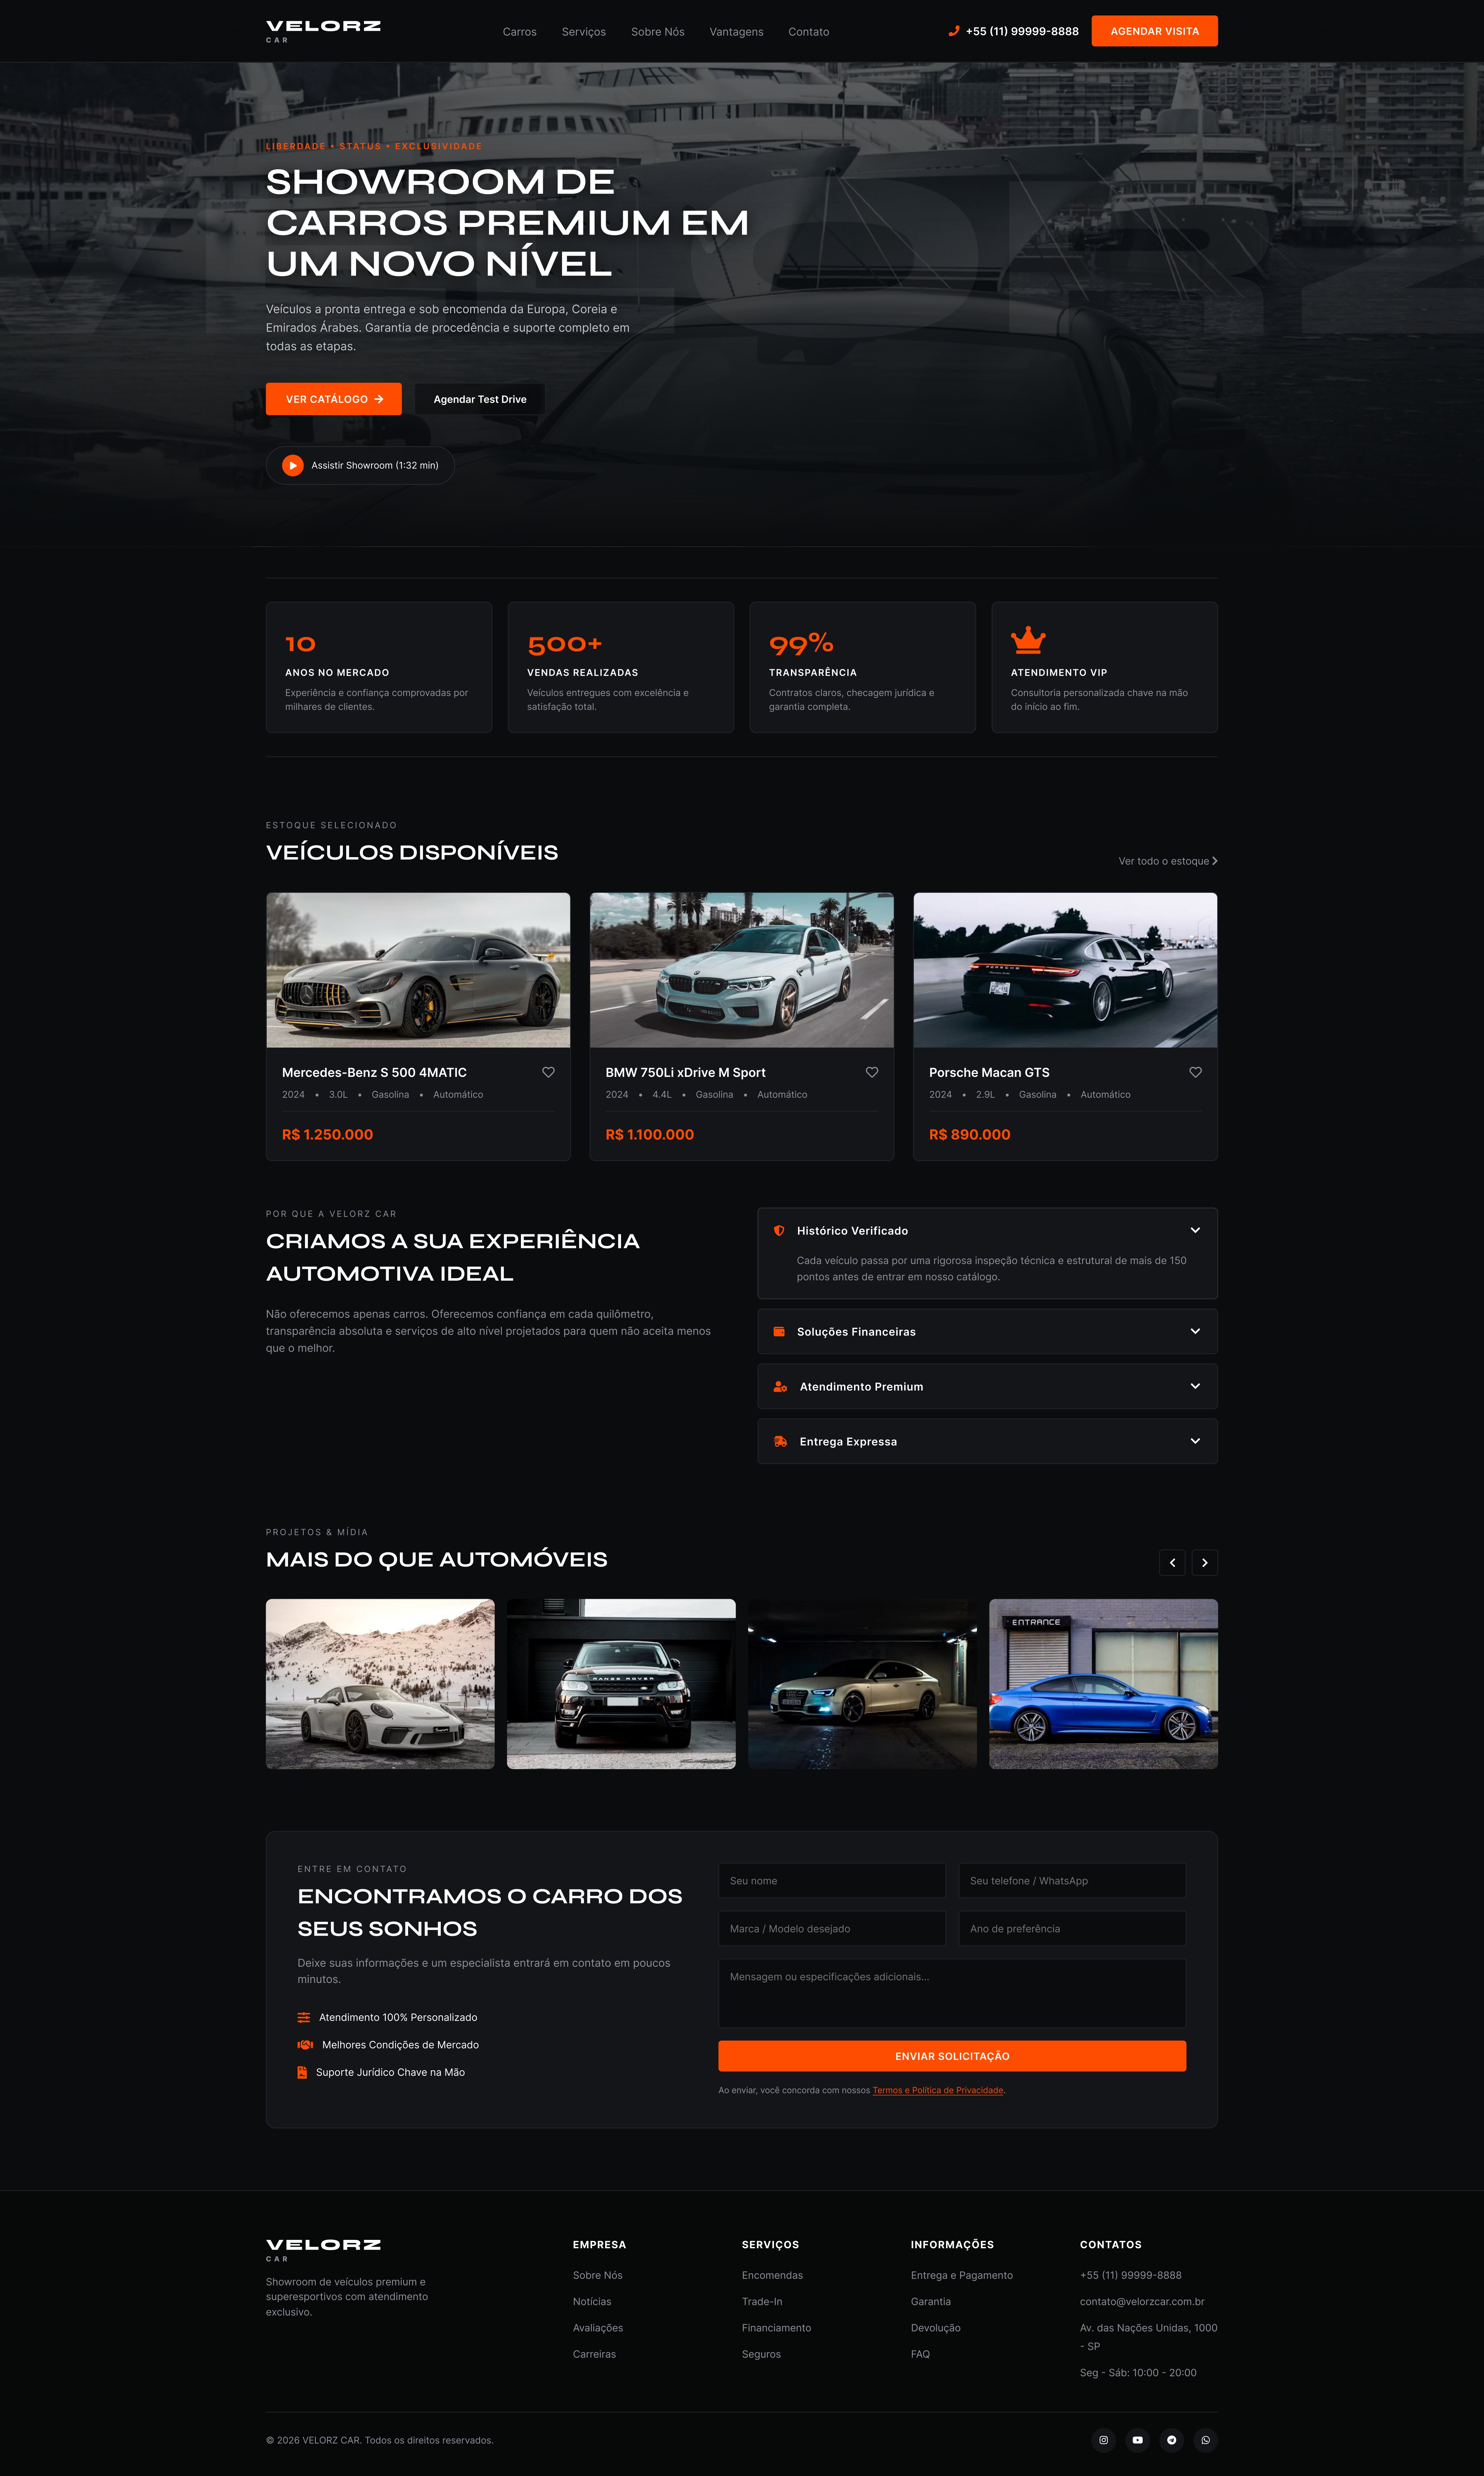Favorite the BMW 750Li xDrive heart icon
This screenshot has width=1484, height=2476.
[x=872, y=1072]
